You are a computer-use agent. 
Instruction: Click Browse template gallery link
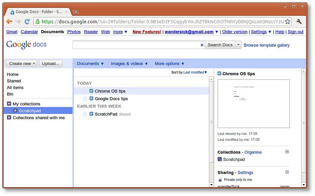click(267, 45)
